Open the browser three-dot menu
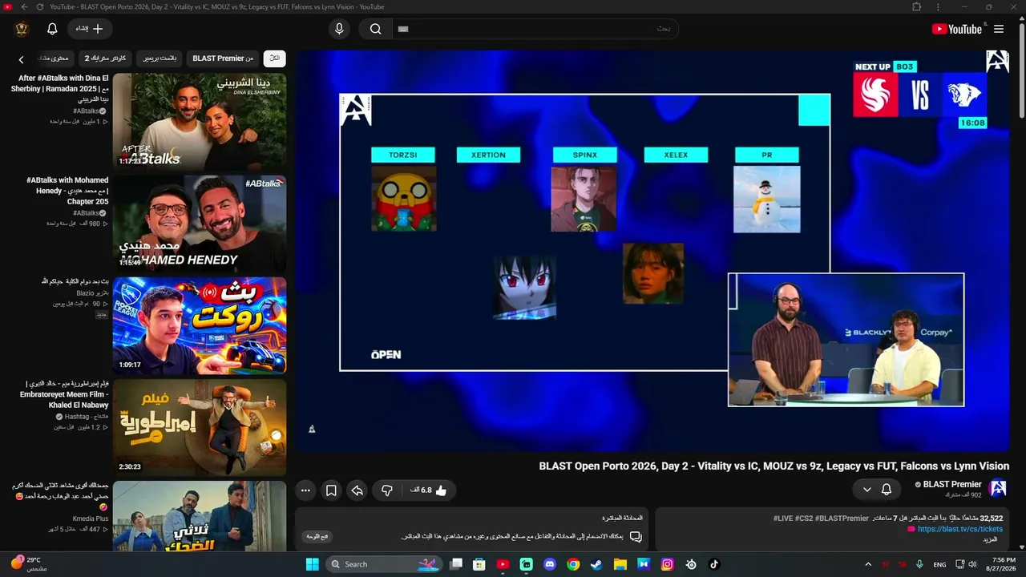Image resolution: width=1026 pixels, height=577 pixels. (939, 7)
